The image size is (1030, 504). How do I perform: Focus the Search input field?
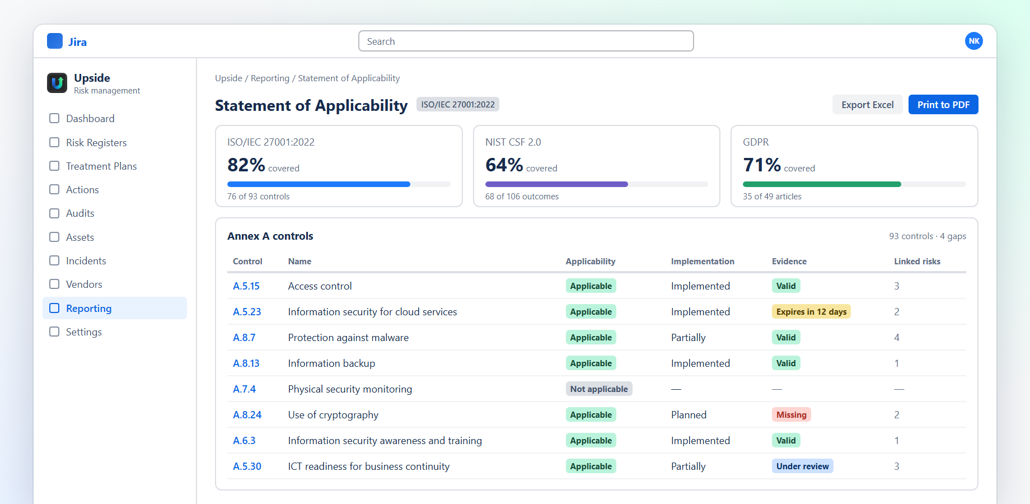(526, 41)
